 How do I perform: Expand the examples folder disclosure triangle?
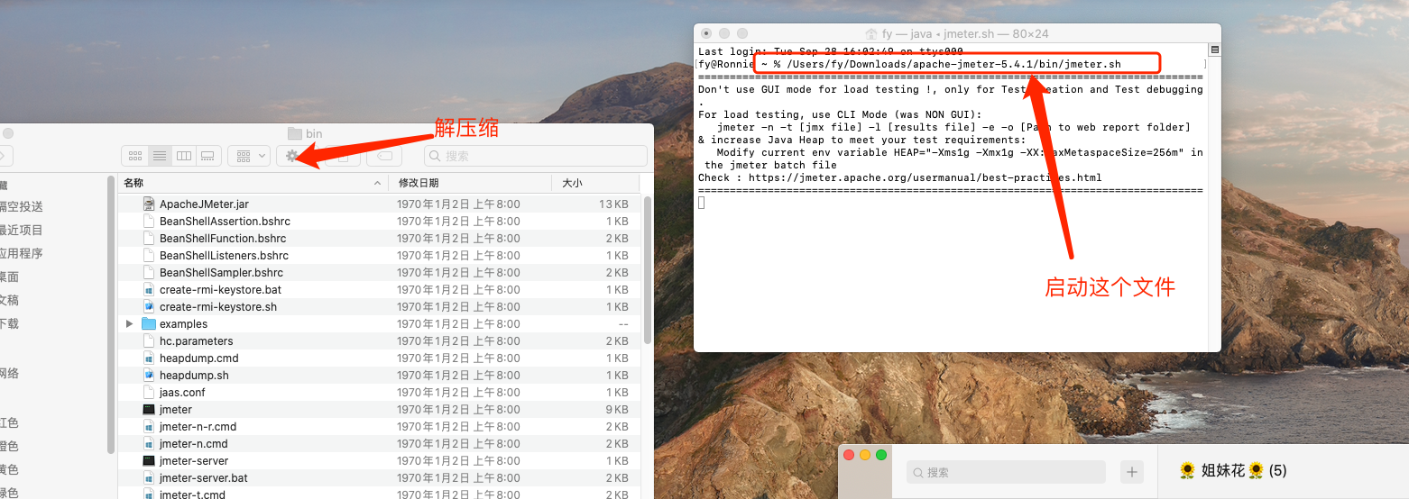[130, 324]
